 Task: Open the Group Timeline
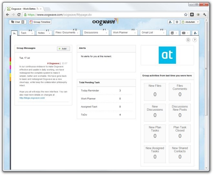pyautogui.click(x=40, y=22)
